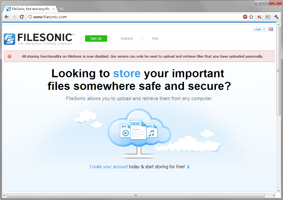
Task: Open the Help menu item
Action: [155, 38]
